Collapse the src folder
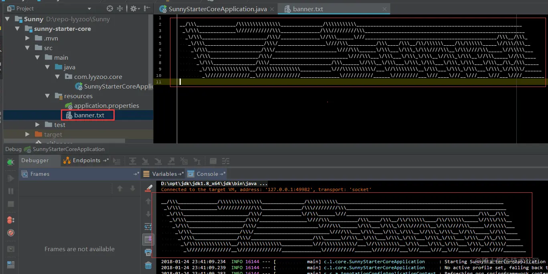The height and width of the screenshot is (274, 548). (27, 48)
